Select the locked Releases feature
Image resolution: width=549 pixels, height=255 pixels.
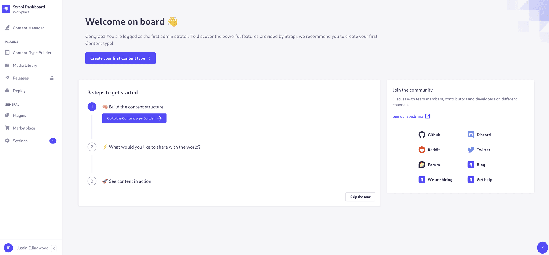21,78
